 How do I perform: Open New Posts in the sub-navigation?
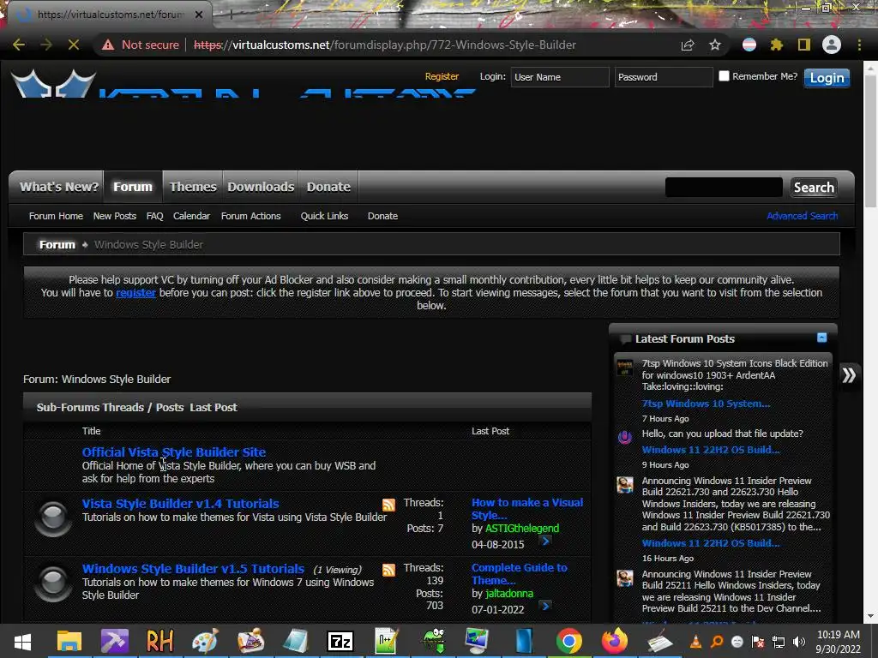pyautogui.click(x=115, y=216)
